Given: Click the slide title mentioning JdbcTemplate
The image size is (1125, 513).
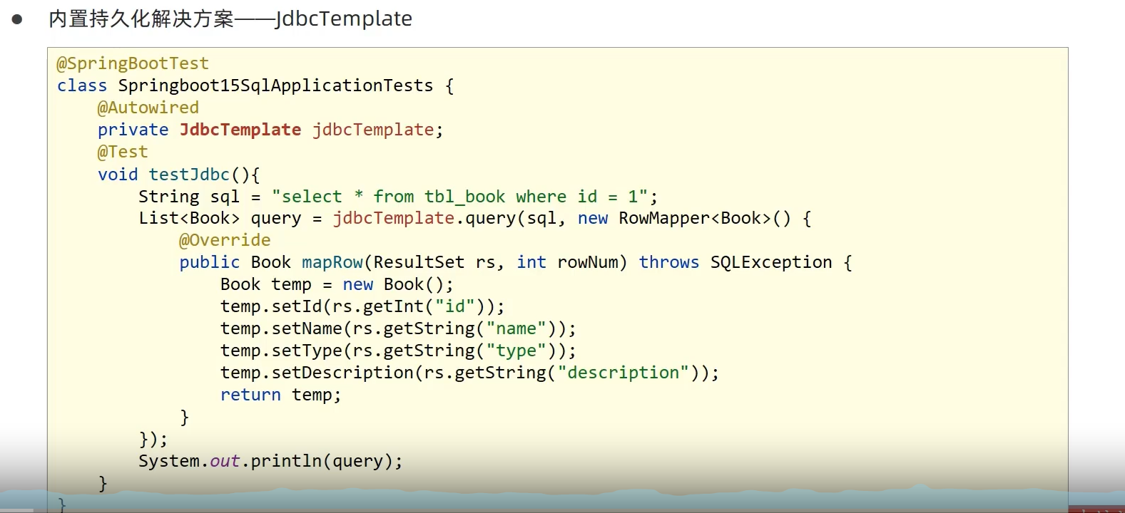Looking at the screenshot, I should click(x=230, y=19).
